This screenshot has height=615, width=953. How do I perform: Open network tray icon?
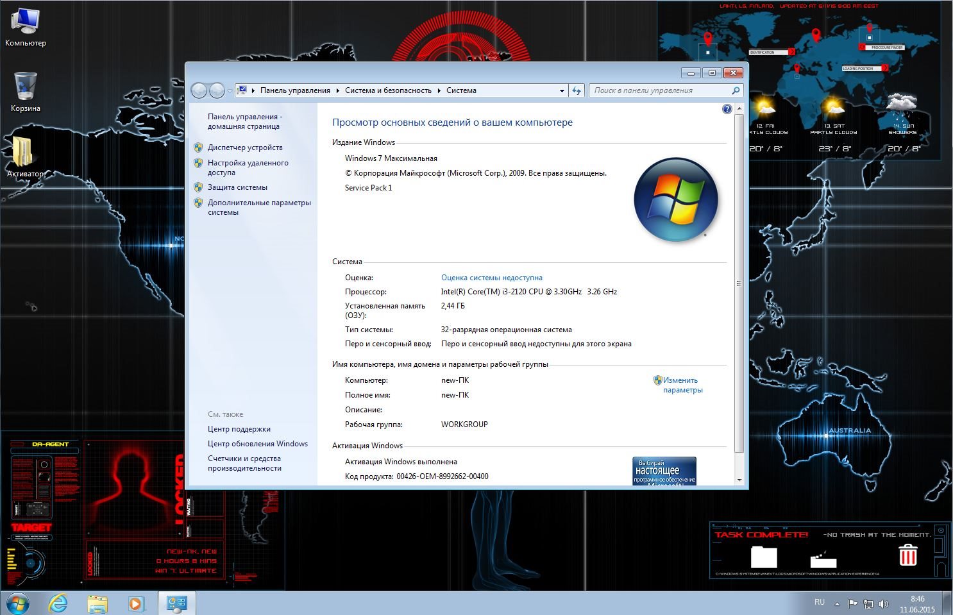click(x=868, y=603)
